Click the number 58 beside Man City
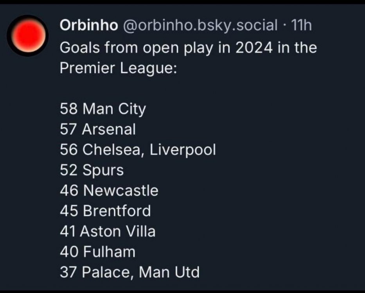This screenshot has height=293, width=365. [x=69, y=109]
